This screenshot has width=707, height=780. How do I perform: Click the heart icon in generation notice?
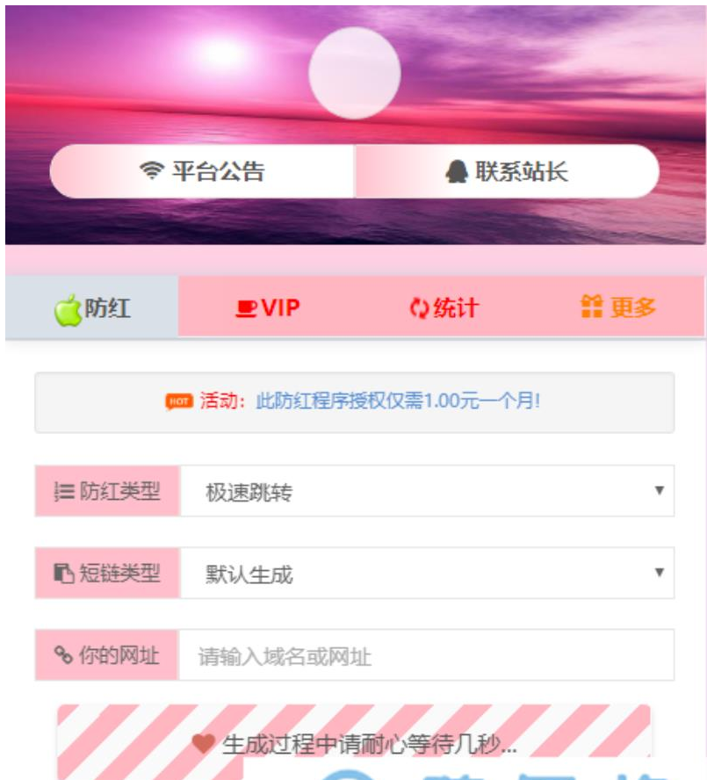[x=203, y=744]
